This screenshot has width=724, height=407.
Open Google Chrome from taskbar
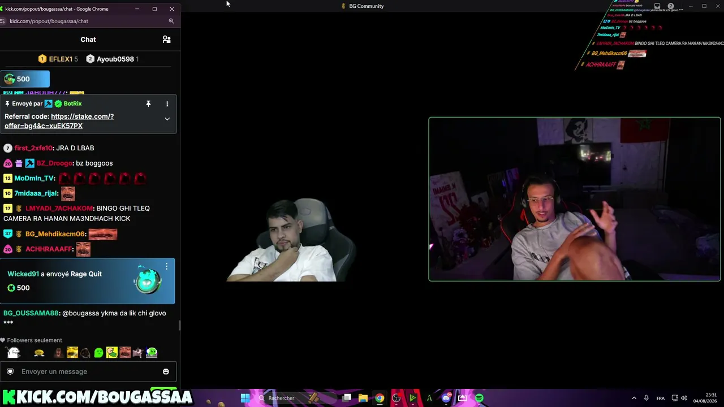[380, 399]
